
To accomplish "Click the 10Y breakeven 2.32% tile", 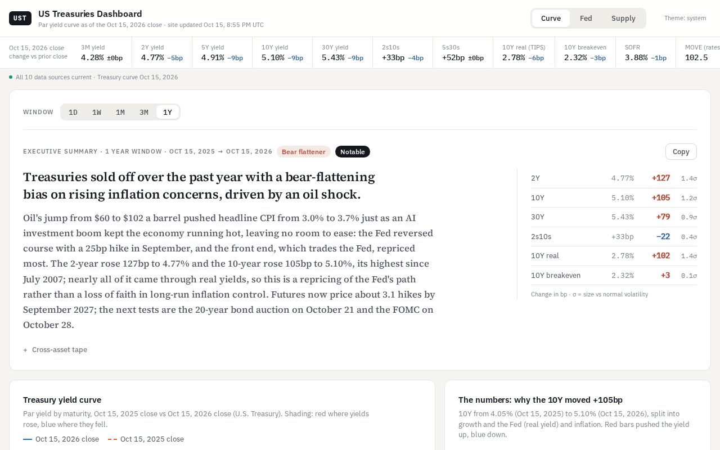I will pos(585,52).
